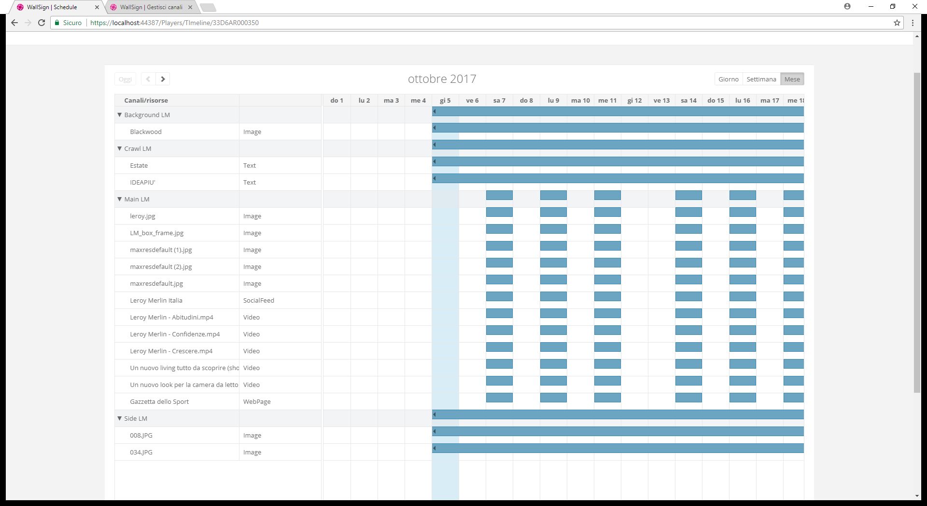Switch the timeline to Giorno view
Viewport: 927px width, 506px height.
(728, 79)
